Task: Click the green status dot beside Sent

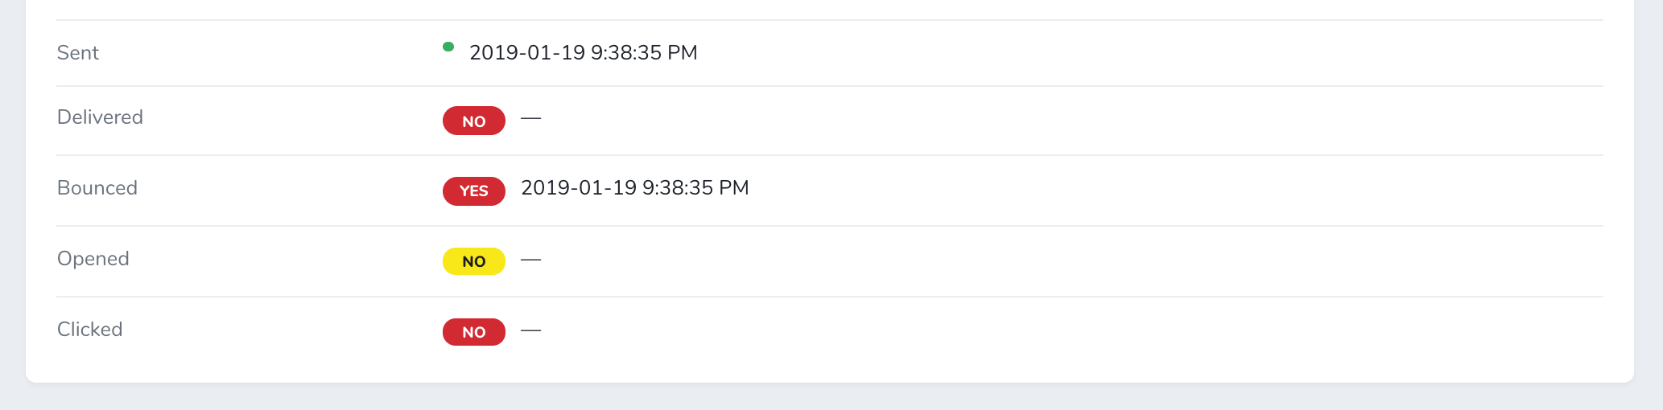Action: [x=448, y=47]
